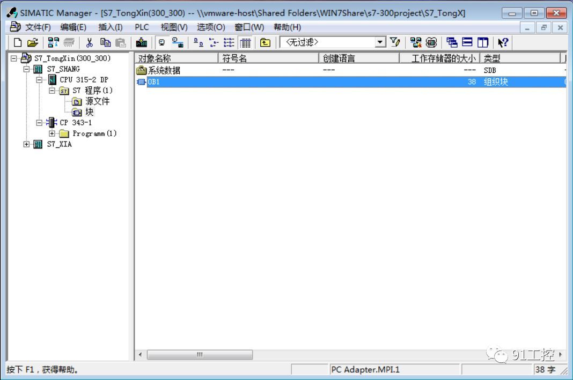Switch to Details list view
Viewport: 573px width, 380px height.
coord(245,43)
